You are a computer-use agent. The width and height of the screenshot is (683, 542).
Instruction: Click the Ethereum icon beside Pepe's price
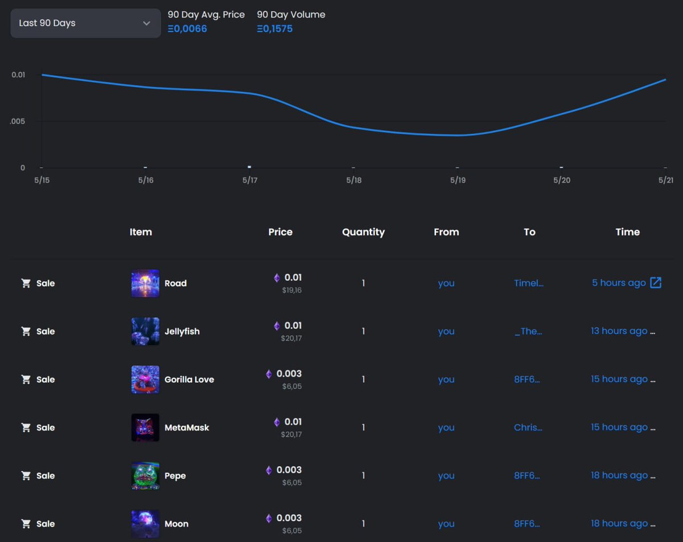[x=269, y=470]
